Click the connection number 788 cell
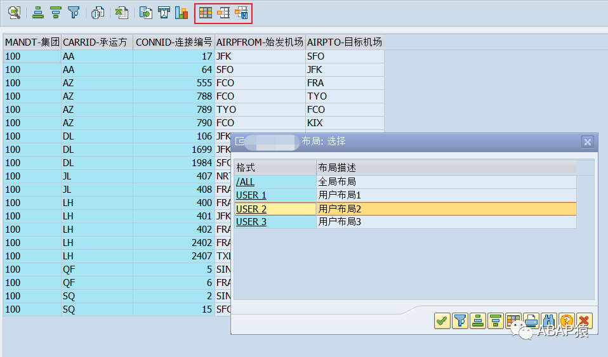Screen dimensions: 608x357 click(x=174, y=96)
